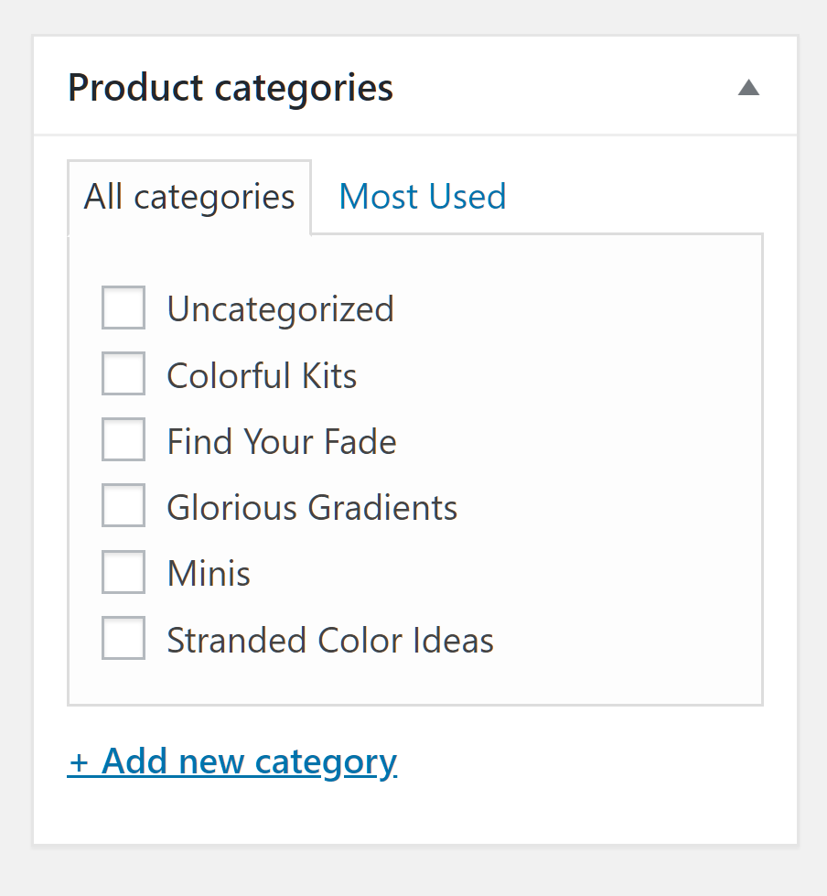Screen dimensions: 827x896
Task: Click the Minis label text
Action: click(209, 574)
